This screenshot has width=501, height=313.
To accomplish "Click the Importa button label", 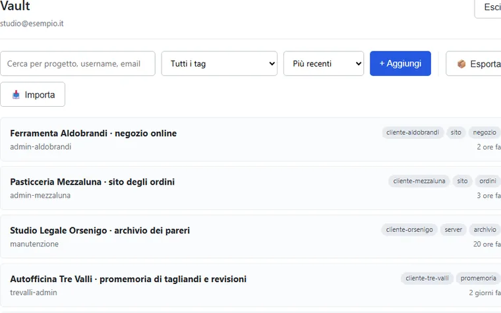I will 40,95.
